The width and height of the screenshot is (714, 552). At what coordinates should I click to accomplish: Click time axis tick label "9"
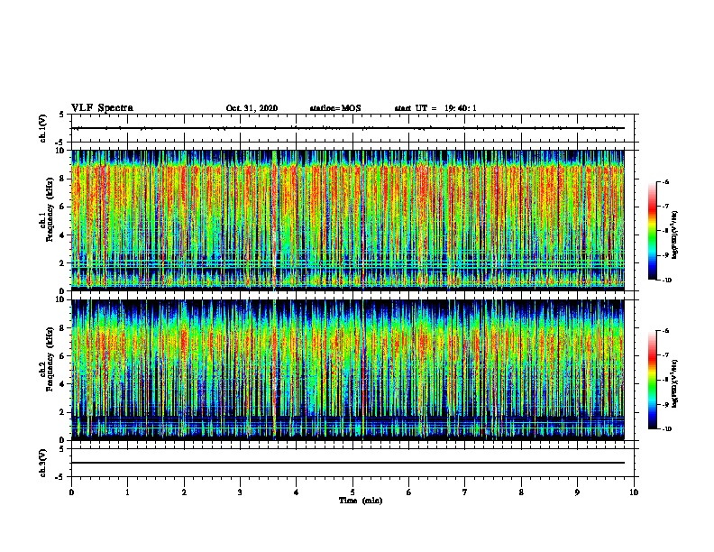pos(577,492)
